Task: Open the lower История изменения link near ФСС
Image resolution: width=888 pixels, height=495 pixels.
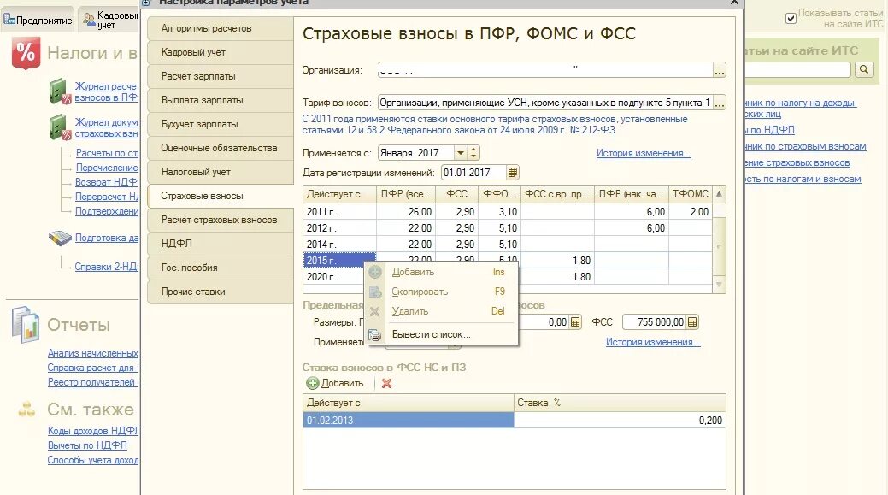Action: (x=653, y=342)
